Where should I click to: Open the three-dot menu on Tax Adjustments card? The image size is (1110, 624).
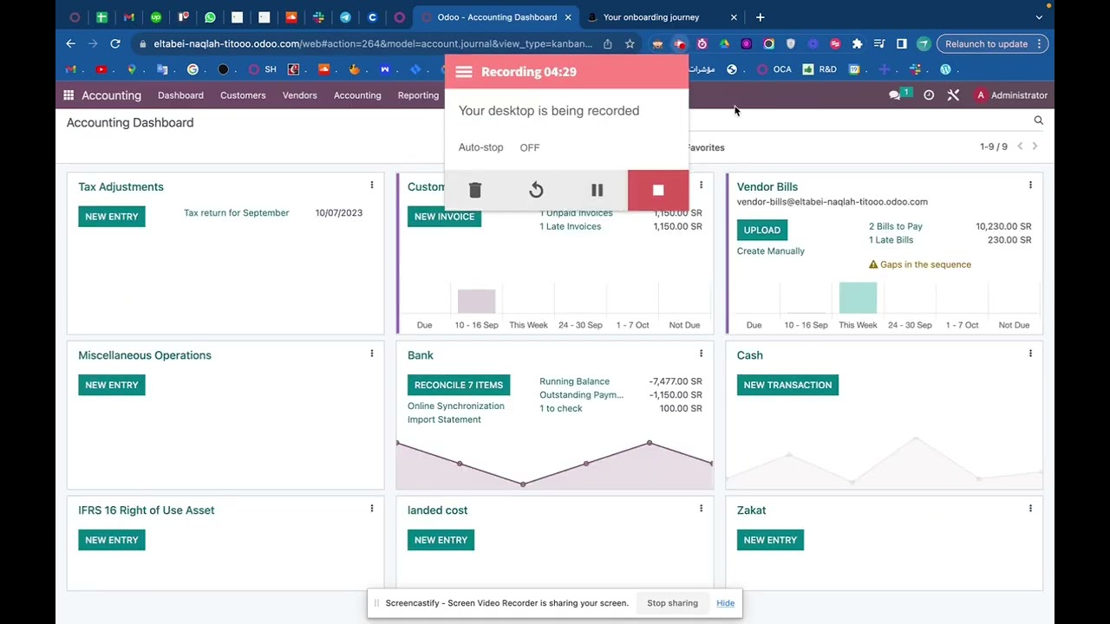372,185
